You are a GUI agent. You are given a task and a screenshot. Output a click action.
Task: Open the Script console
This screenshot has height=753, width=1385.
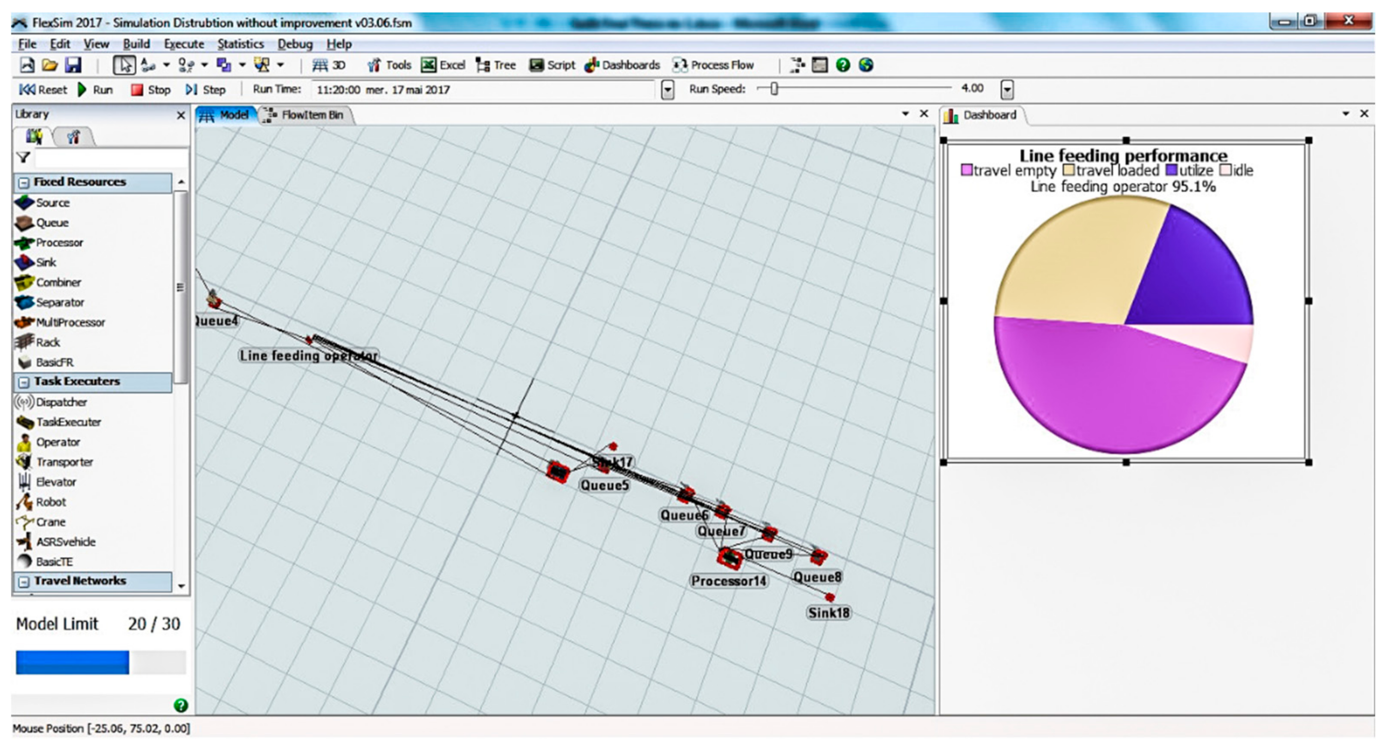[552, 65]
